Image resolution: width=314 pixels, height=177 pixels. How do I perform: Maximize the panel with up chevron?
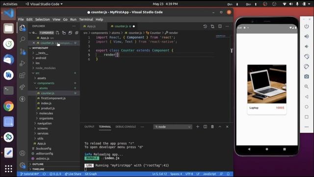[x=220, y=127]
